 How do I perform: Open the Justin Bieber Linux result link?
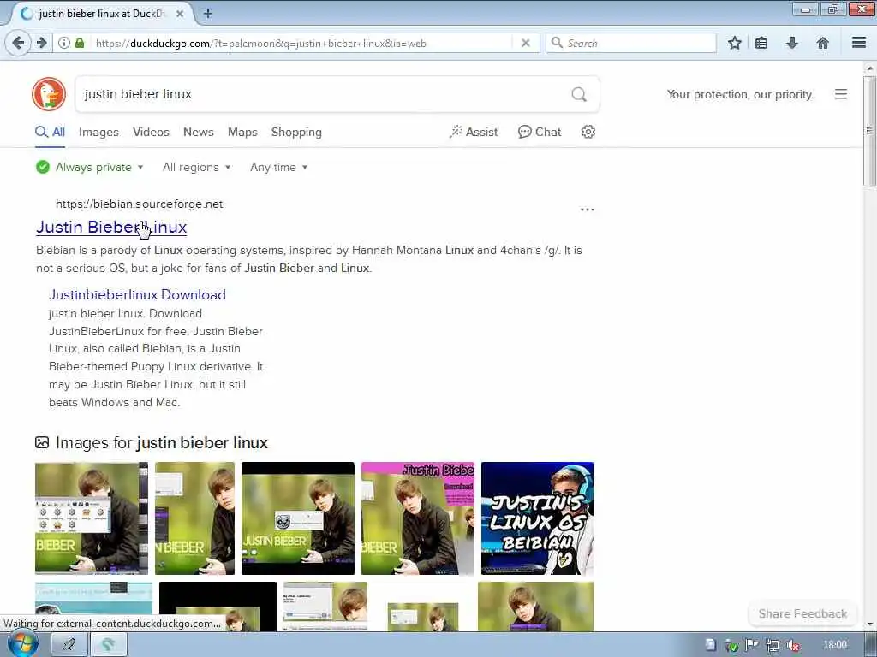tap(111, 227)
